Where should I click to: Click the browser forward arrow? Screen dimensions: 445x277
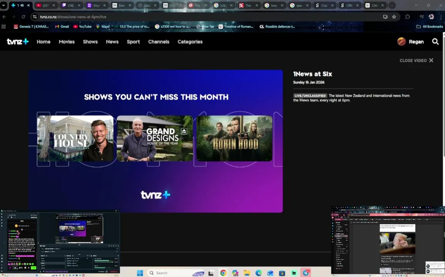[x=13, y=17]
